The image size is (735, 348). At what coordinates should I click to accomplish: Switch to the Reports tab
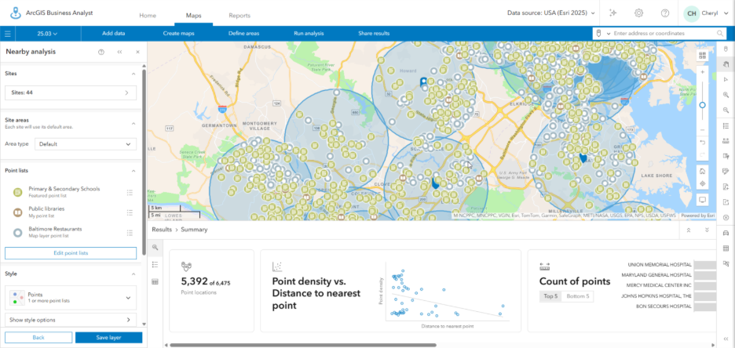coord(240,16)
